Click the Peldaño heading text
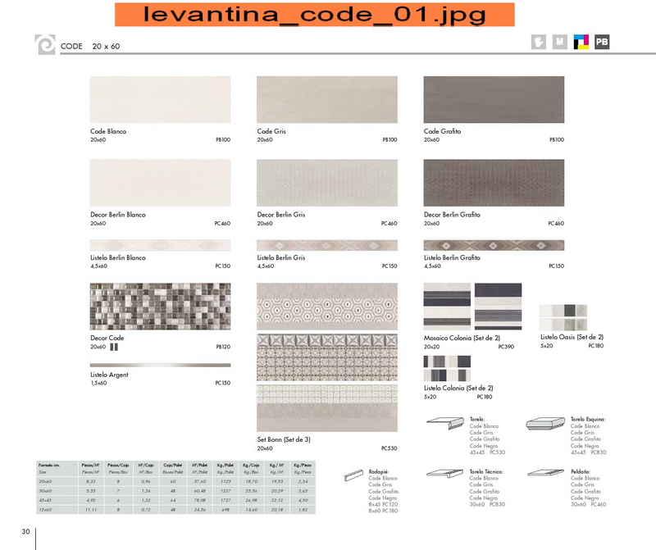 tap(581, 472)
